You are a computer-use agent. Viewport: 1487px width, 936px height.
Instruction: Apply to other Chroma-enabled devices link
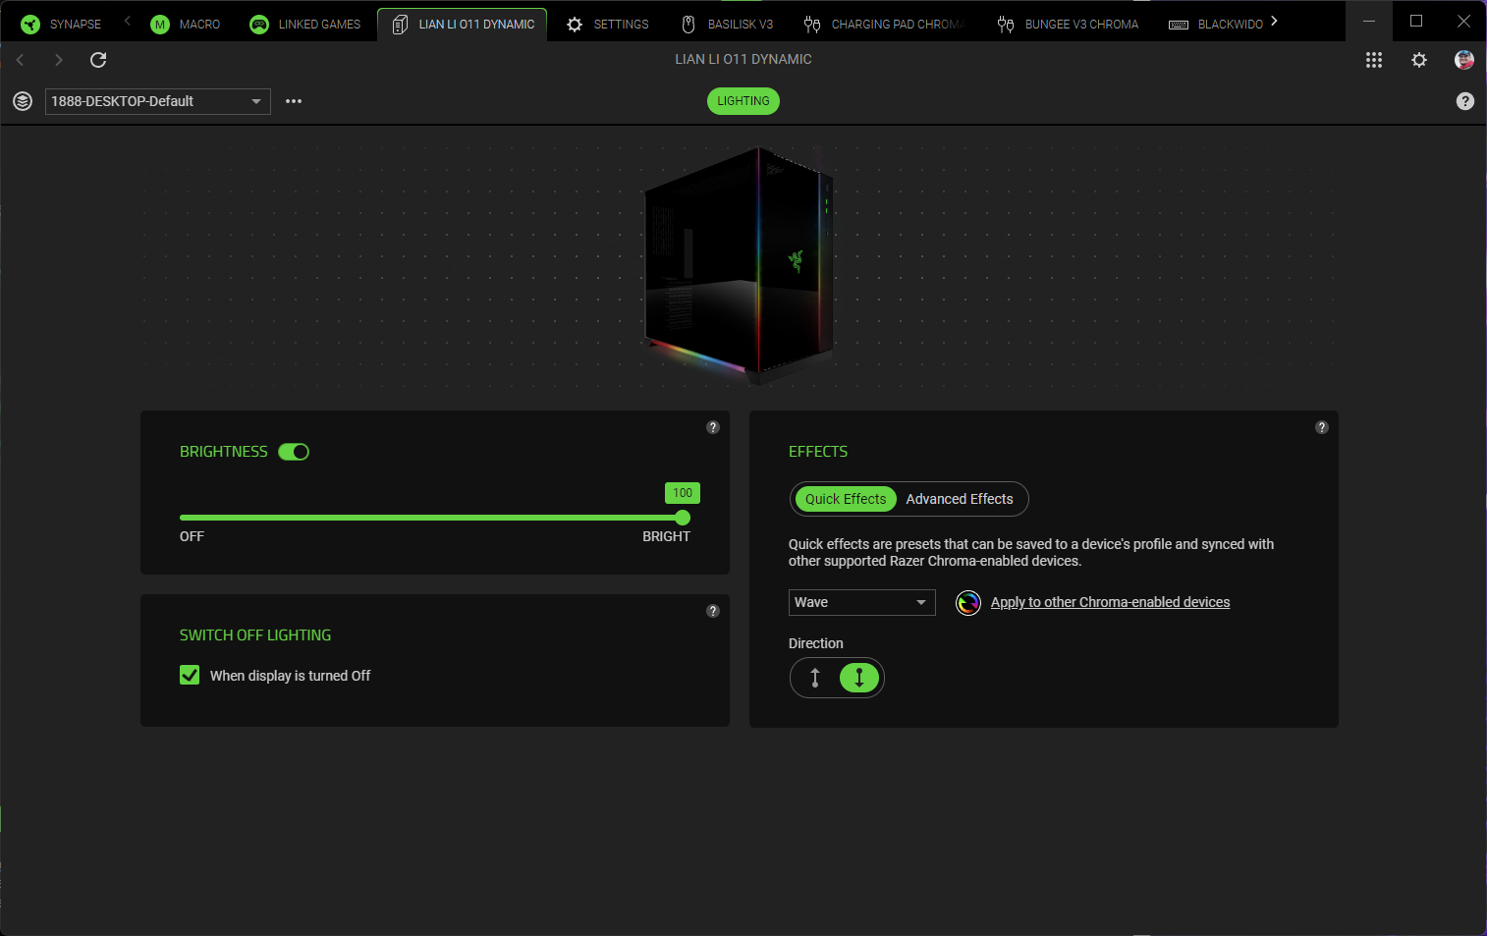pos(1110,602)
